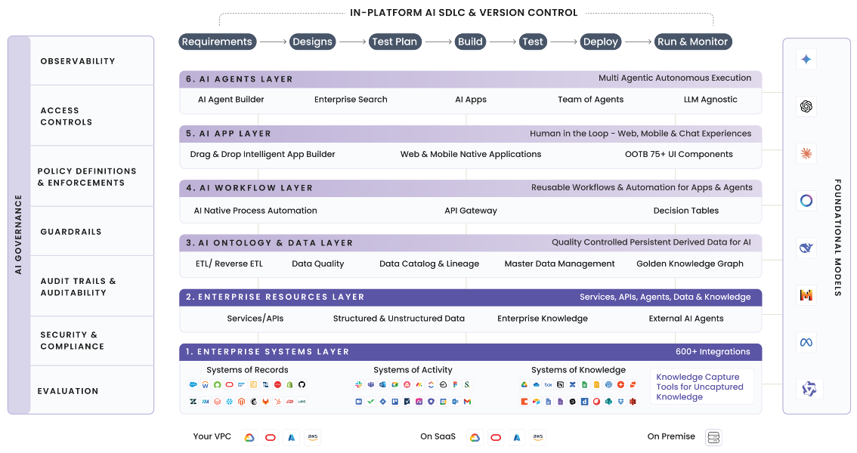Choose the Claude starburst model icon
This screenshot has height=453, width=857.
click(x=806, y=154)
